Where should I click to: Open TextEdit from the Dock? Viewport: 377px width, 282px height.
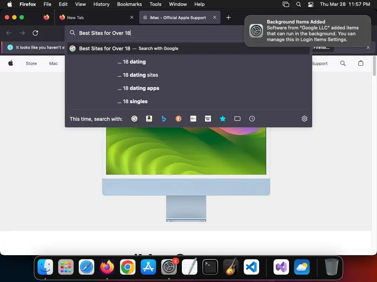click(190, 267)
